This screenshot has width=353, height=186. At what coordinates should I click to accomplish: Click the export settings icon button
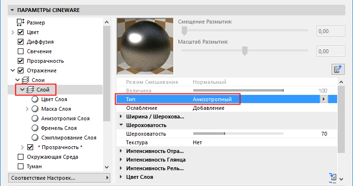pyautogui.click(x=338, y=70)
